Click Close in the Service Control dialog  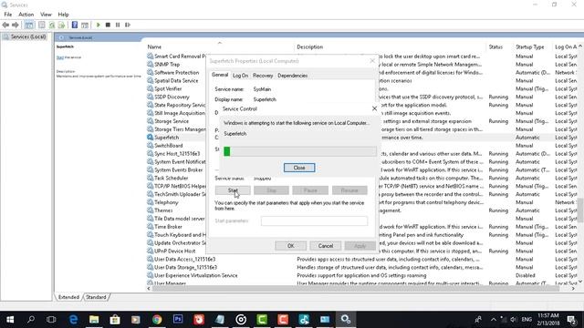(299, 168)
